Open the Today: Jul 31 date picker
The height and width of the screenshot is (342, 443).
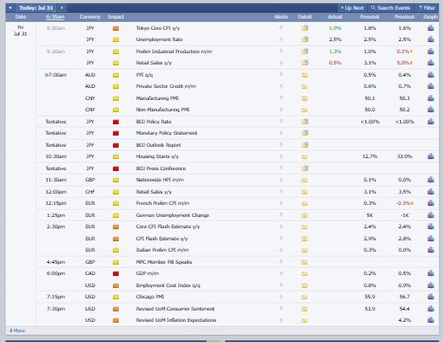[36, 7]
